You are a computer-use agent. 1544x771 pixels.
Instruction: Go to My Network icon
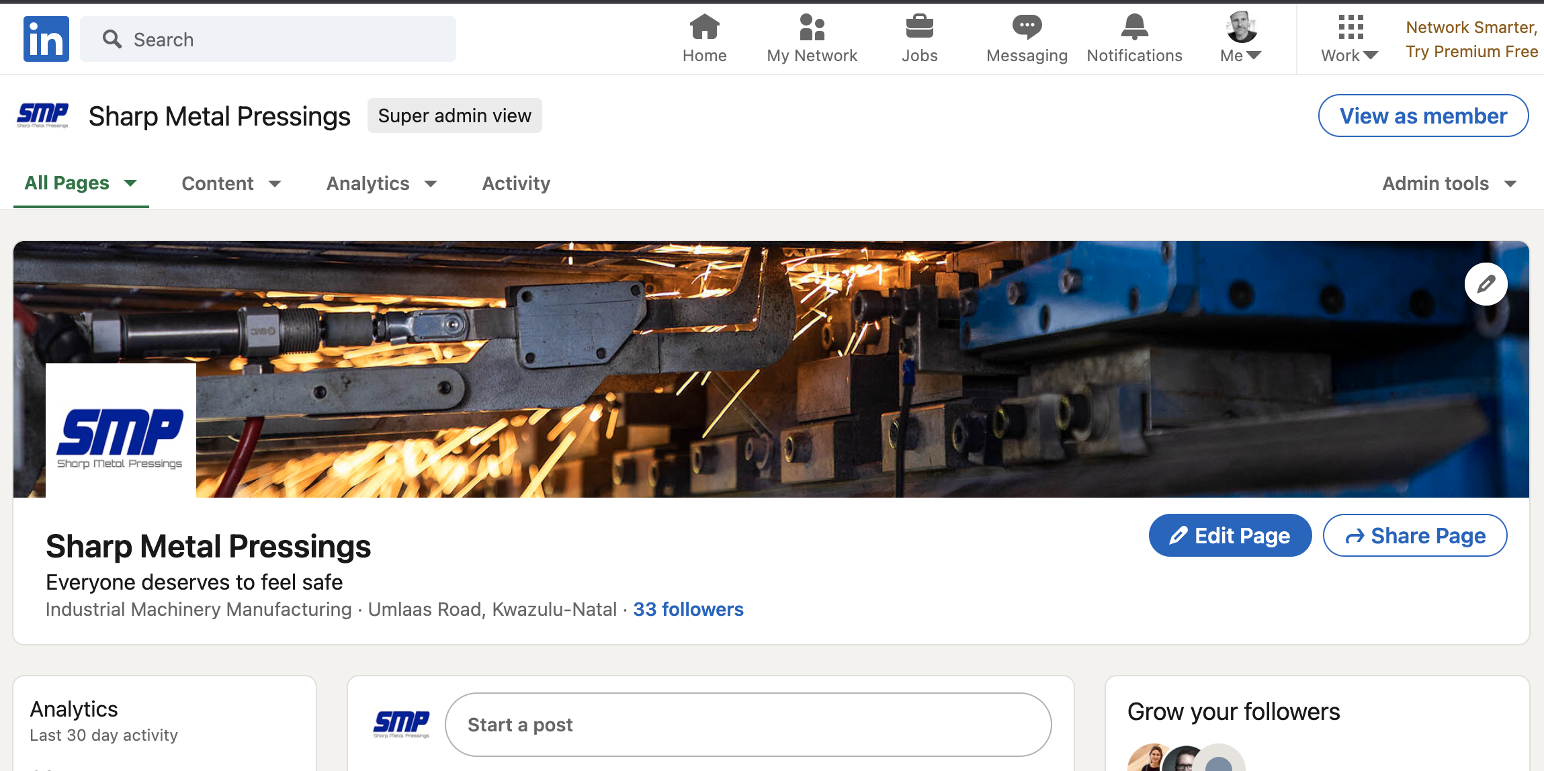click(812, 38)
